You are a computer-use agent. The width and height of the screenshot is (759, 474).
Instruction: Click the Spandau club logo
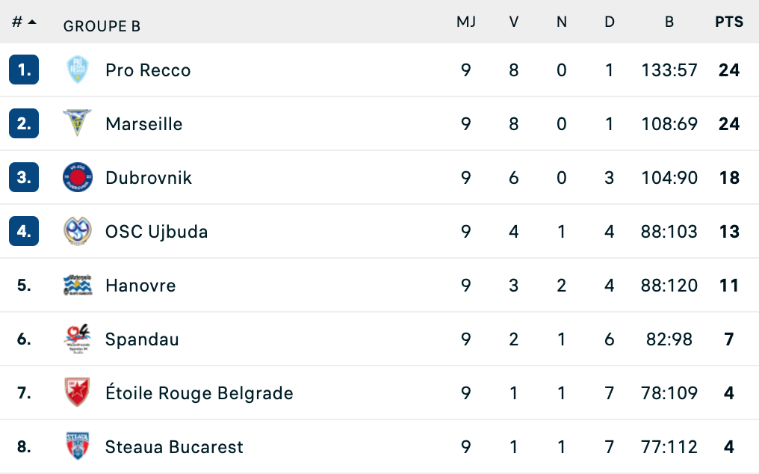point(78,339)
